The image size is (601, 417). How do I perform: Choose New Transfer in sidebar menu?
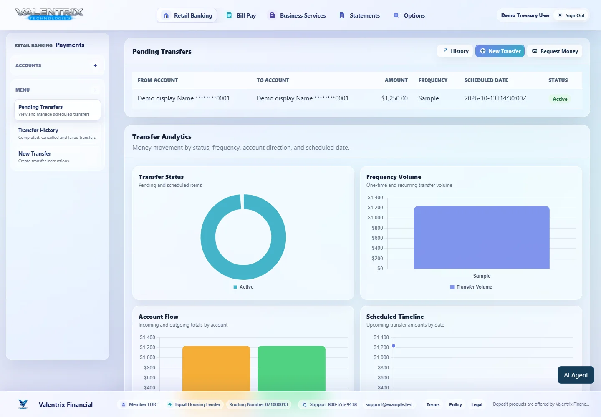58,157
